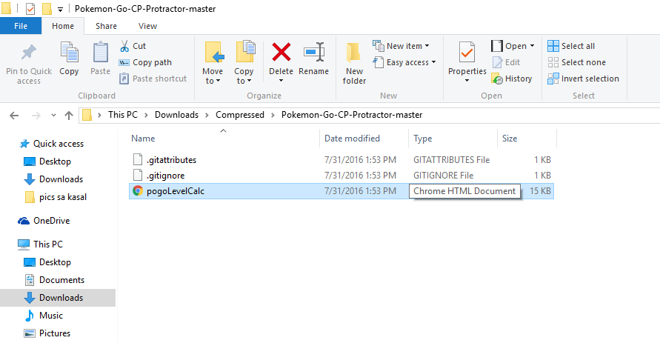This screenshot has height=343, width=660.
Task: Expand the Properties dropdown arrow
Action: (x=467, y=81)
